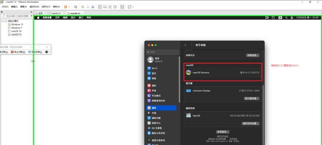Select macOS 14 in the library tree
Screen dimensions: 322x145
point(15,31)
